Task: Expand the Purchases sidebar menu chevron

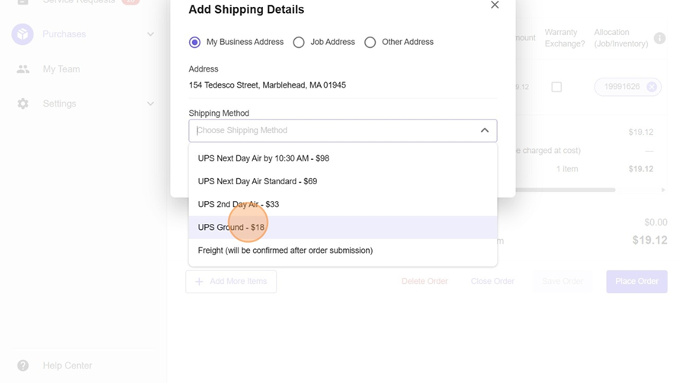Action: pos(150,34)
